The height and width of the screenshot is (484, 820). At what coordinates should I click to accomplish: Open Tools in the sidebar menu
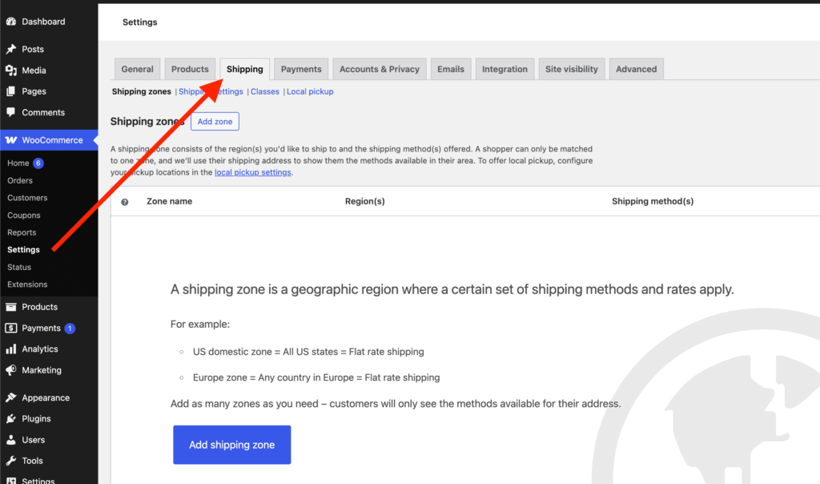pos(32,461)
